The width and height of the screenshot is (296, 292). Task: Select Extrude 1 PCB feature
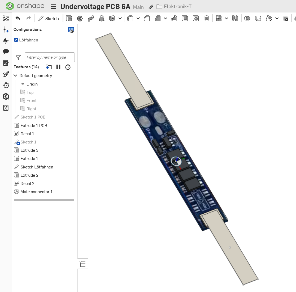tap(31, 126)
